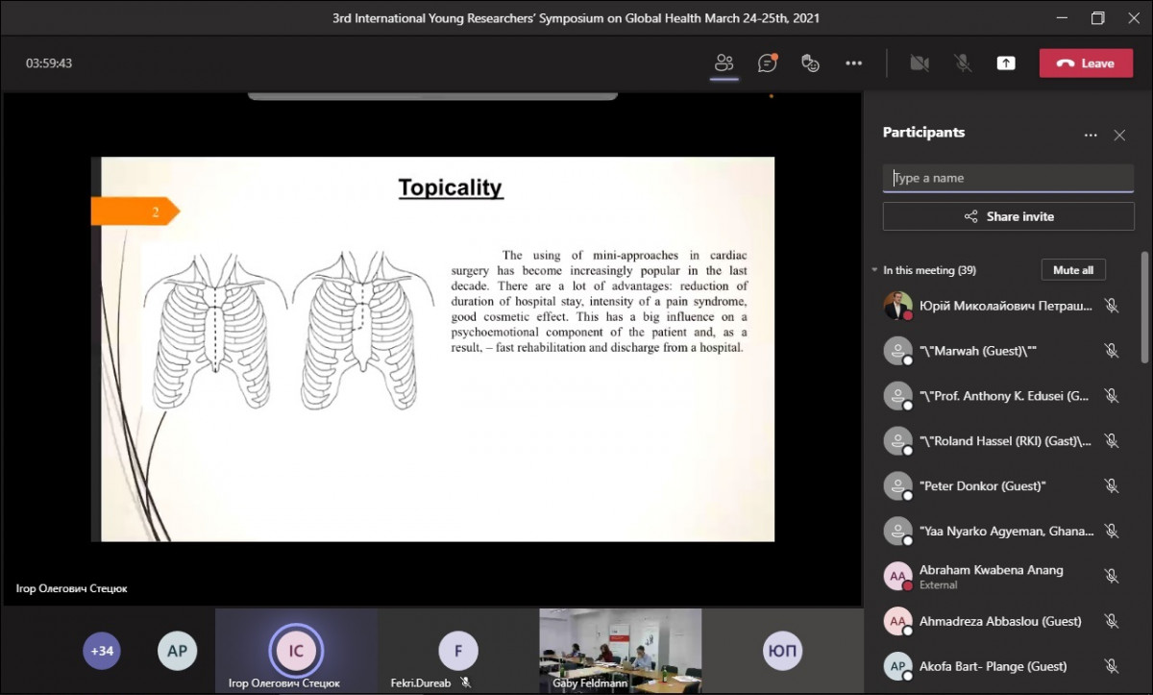Click the Mute all button
The width and height of the screenshot is (1153, 695).
pyautogui.click(x=1072, y=270)
